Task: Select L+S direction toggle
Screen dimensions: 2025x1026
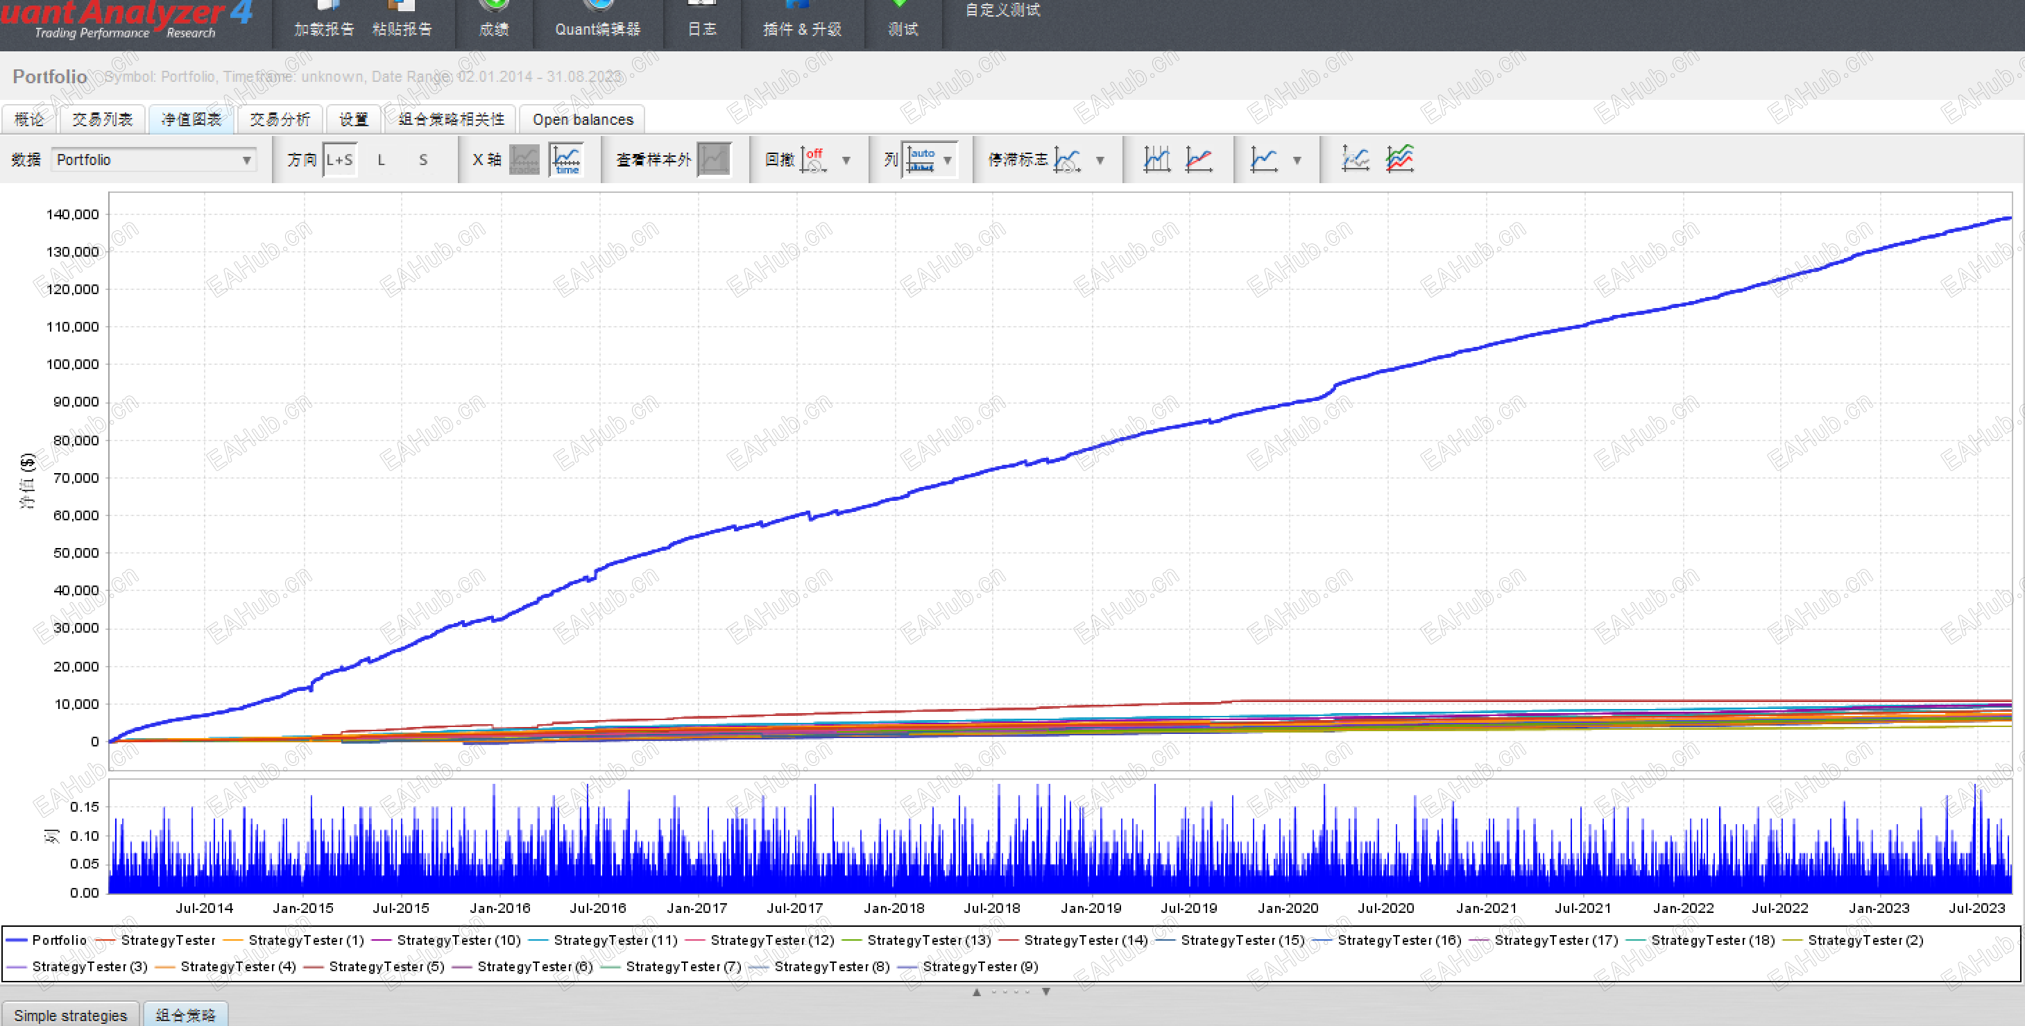Action: pos(340,160)
